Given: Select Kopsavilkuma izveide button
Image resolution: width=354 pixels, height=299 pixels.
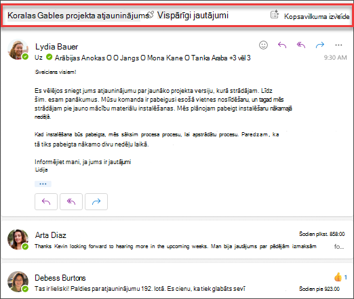Looking at the screenshot, I should (x=317, y=16).
